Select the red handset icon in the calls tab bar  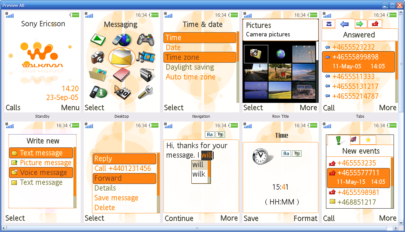click(x=375, y=23)
